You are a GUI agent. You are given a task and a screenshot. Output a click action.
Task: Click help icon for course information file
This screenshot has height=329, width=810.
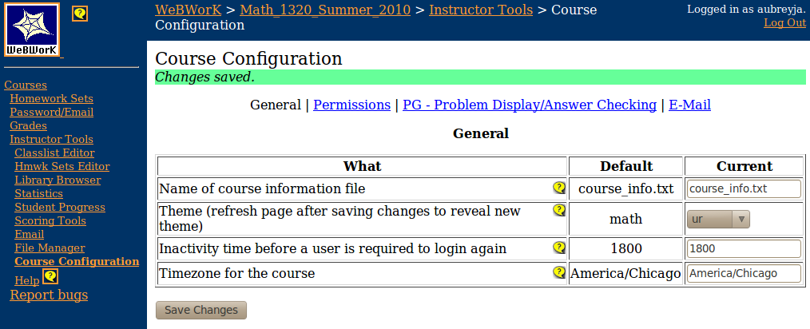click(559, 188)
